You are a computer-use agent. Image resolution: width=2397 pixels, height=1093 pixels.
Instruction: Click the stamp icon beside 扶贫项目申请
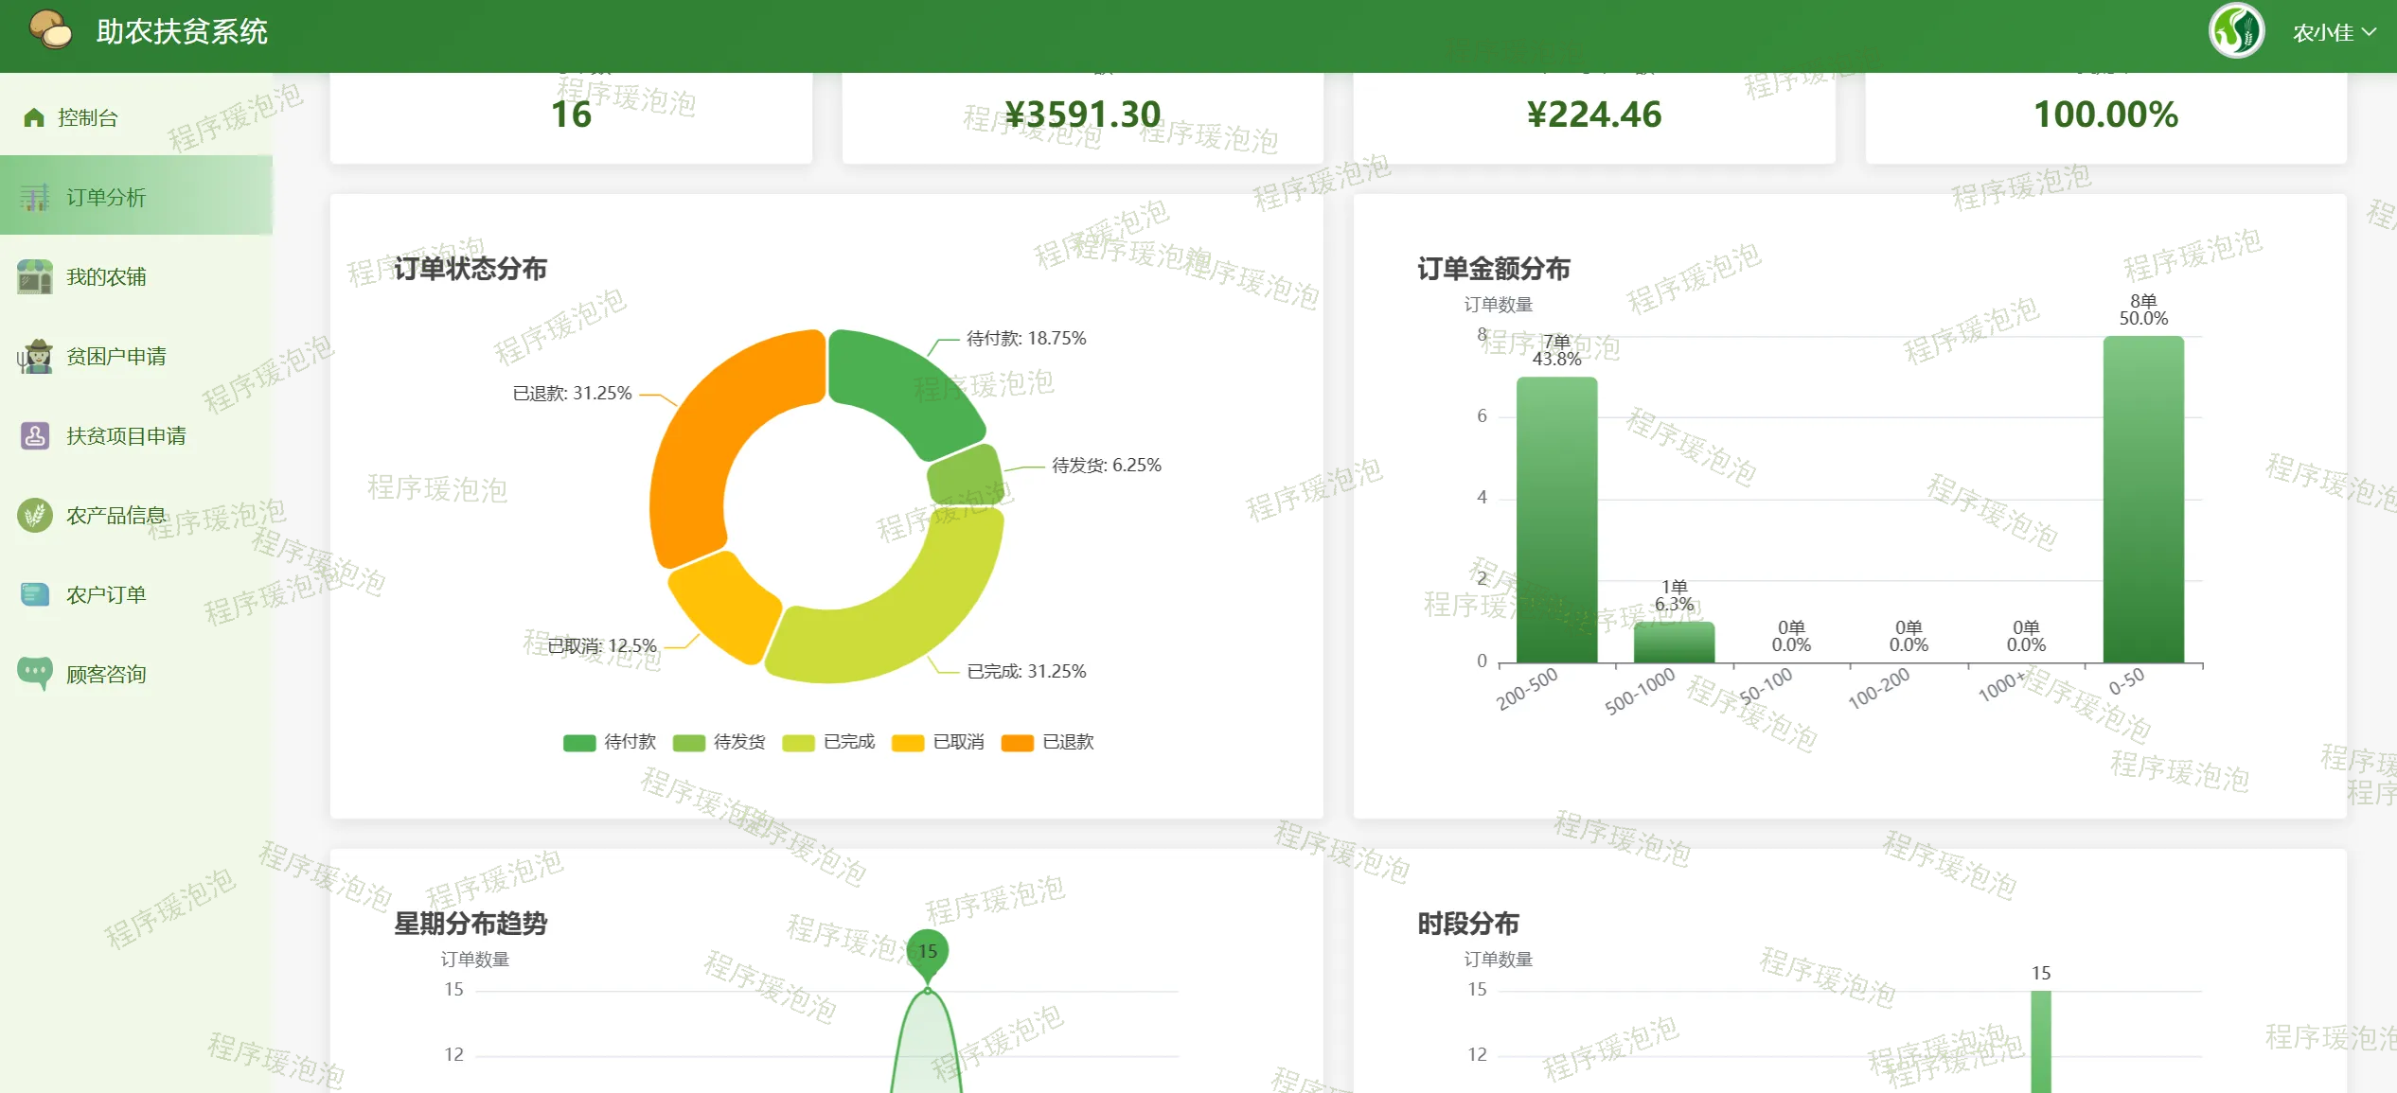35,435
